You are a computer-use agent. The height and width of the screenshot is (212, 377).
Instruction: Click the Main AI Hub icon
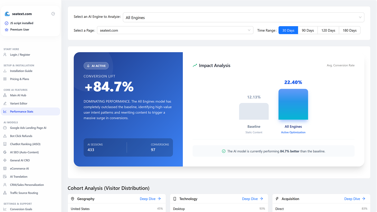5,95
